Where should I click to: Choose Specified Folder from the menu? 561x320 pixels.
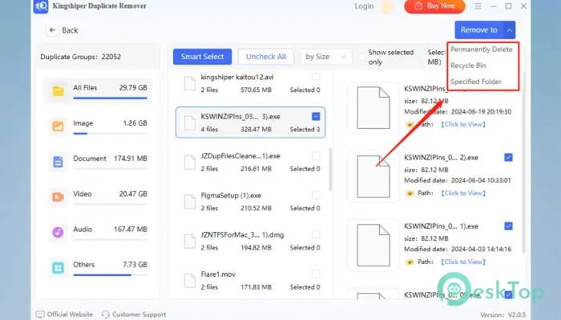tap(476, 82)
